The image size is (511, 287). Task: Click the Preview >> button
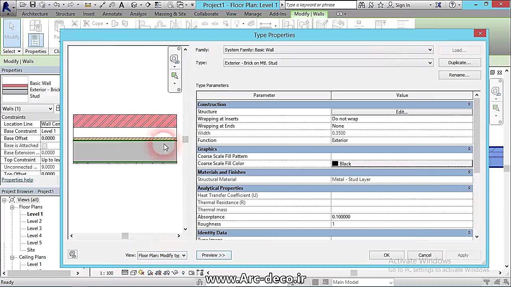point(214,255)
